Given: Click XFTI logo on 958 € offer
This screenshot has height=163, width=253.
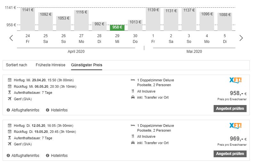Looking at the screenshot, I should 235,80.
